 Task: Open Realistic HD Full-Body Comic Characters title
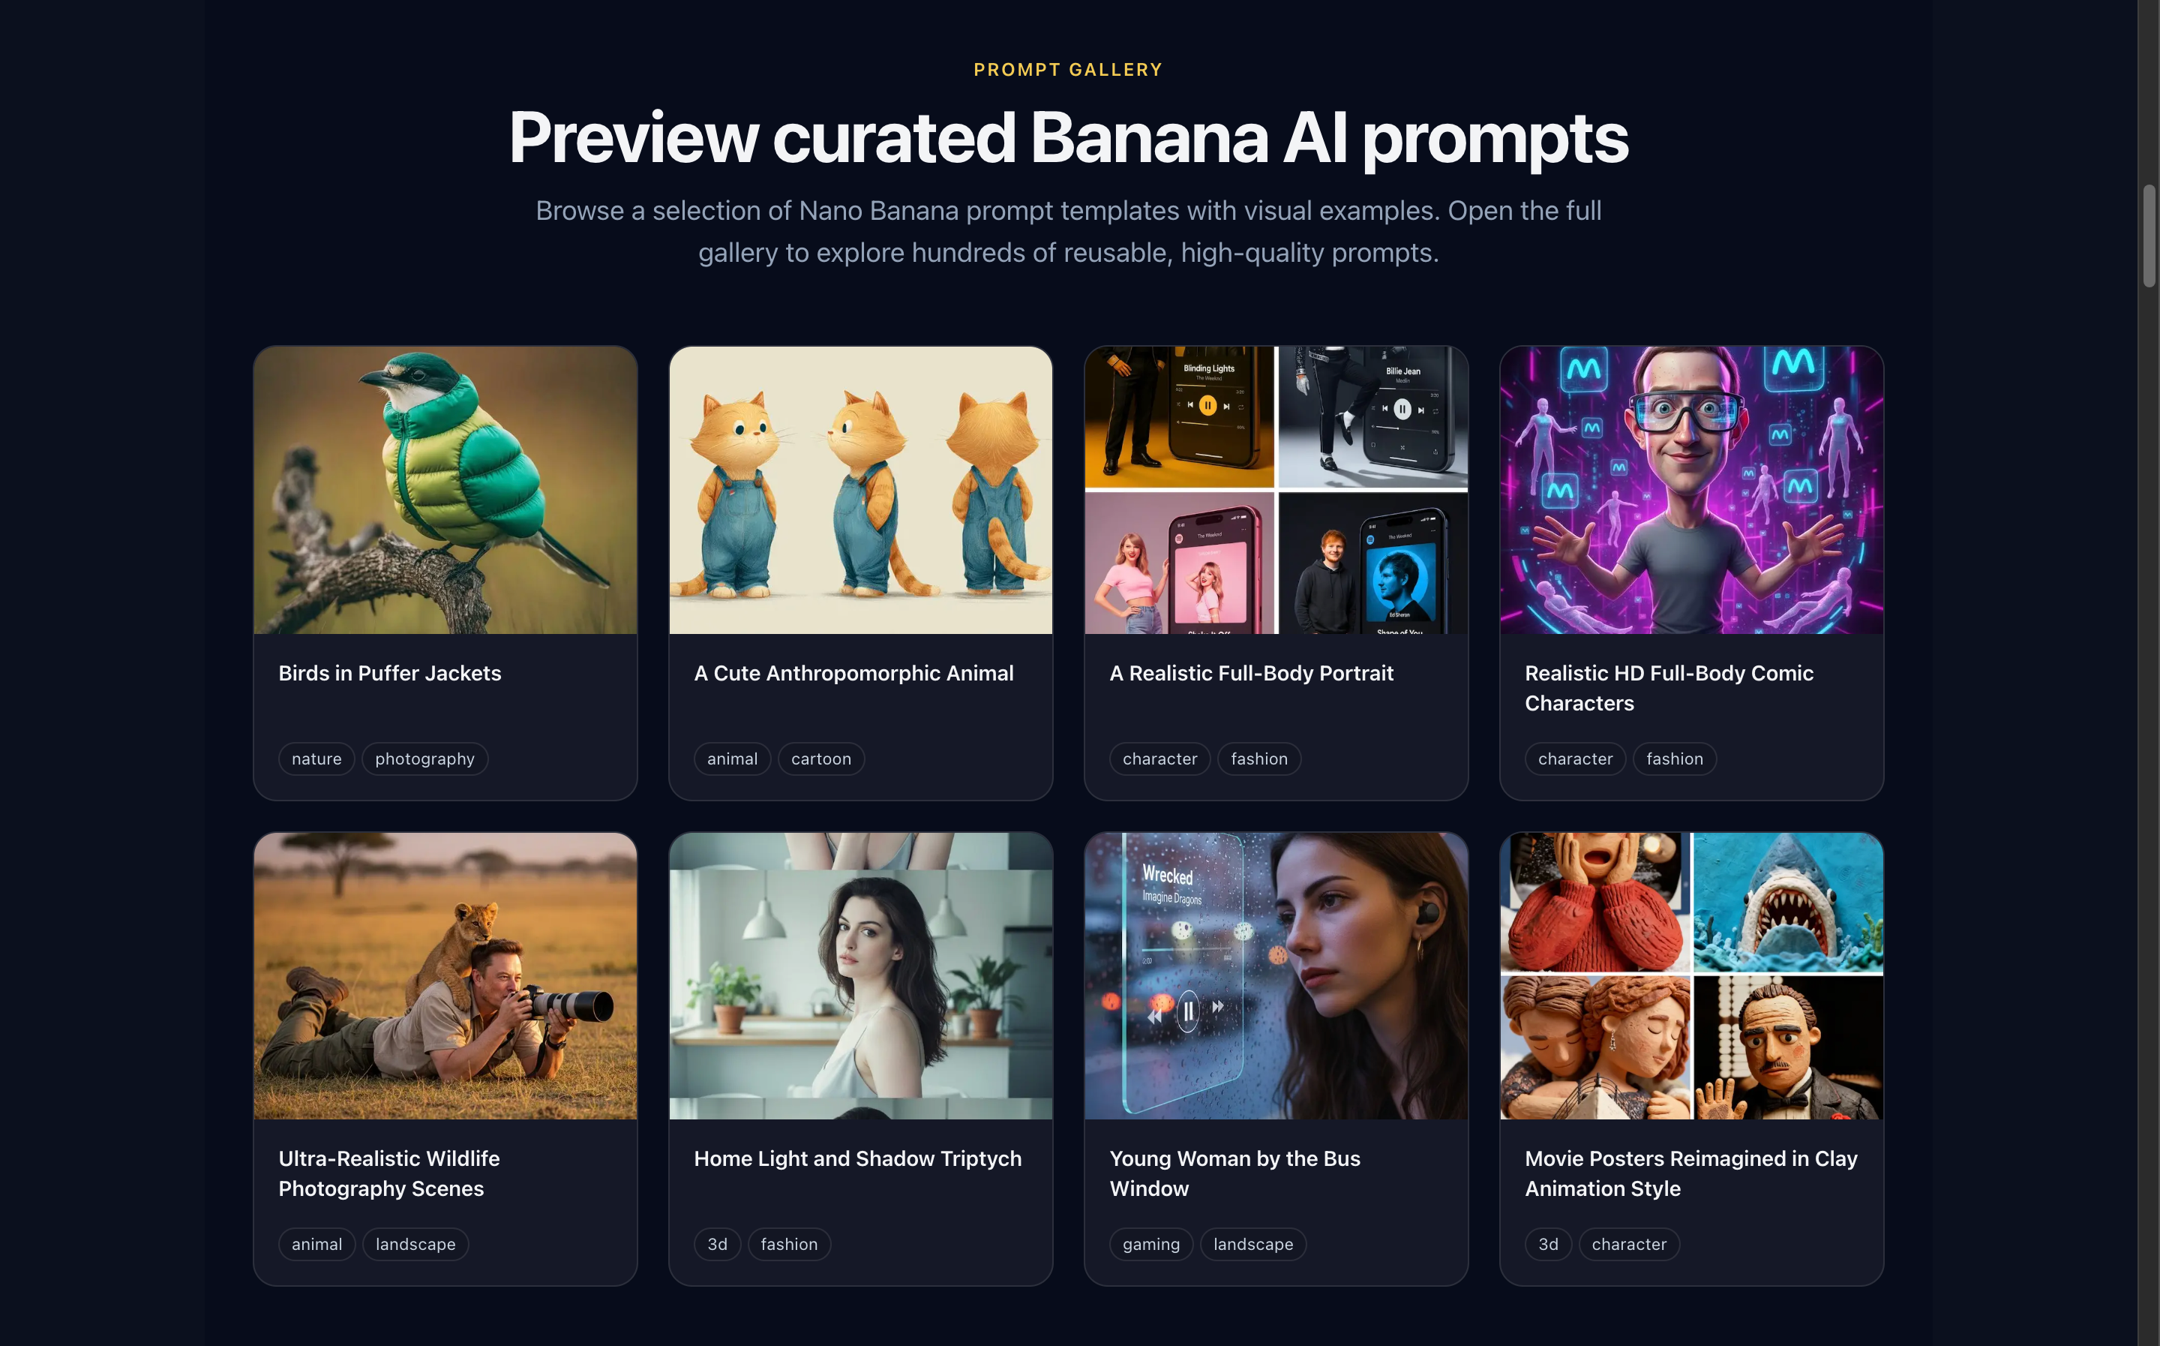tap(1669, 688)
